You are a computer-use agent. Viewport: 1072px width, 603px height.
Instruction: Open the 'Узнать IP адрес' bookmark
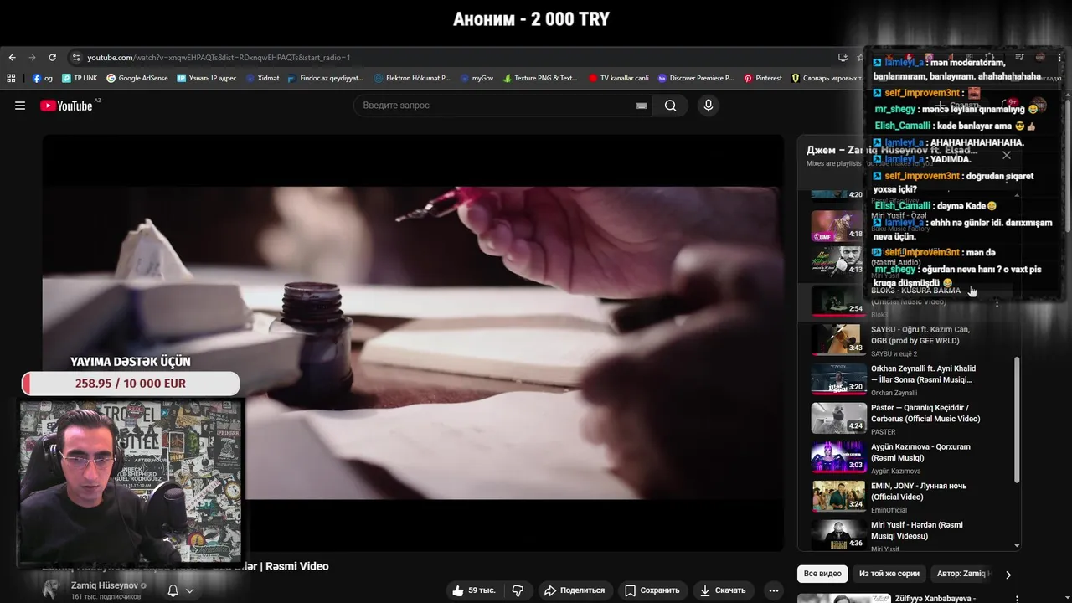click(207, 78)
